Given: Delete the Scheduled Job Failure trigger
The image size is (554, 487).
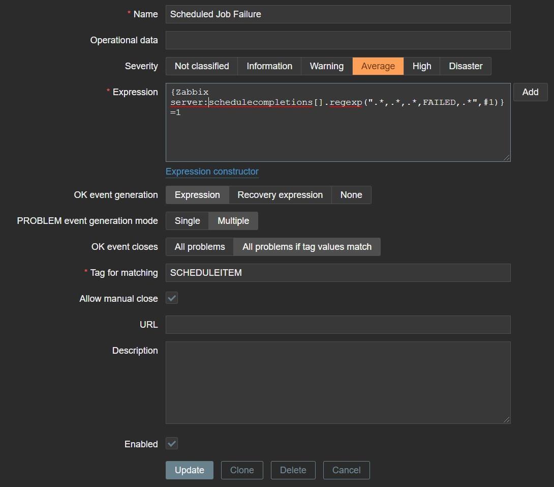Looking at the screenshot, I should [293, 470].
